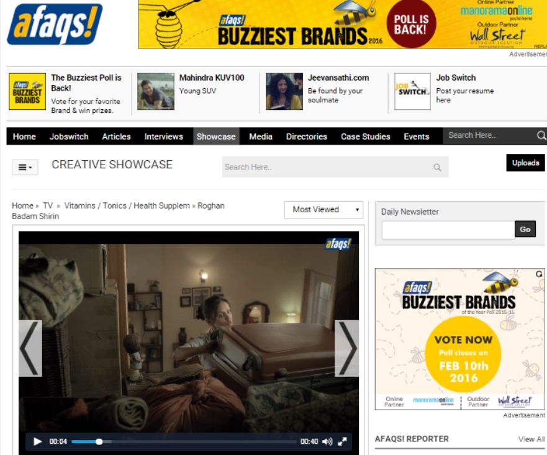
Task: Go to next video with right arrow
Action: point(346,348)
